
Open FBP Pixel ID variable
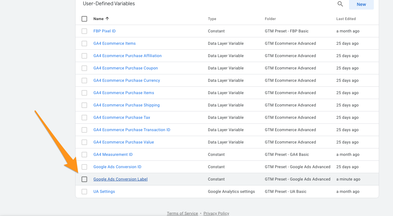(x=105, y=31)
